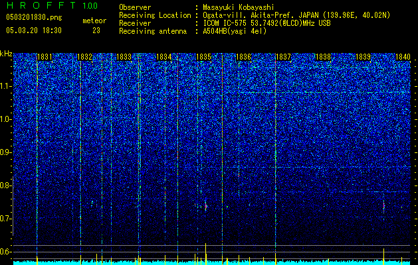The width and height of the screenshot is (418, 265).
Task: Click the 'meteor' count label
Action: click(x=94, y=21)
